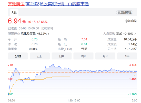Click the plus icon beside 加自选
Viewport: 141px width, 103px height.
coord(126,21)
